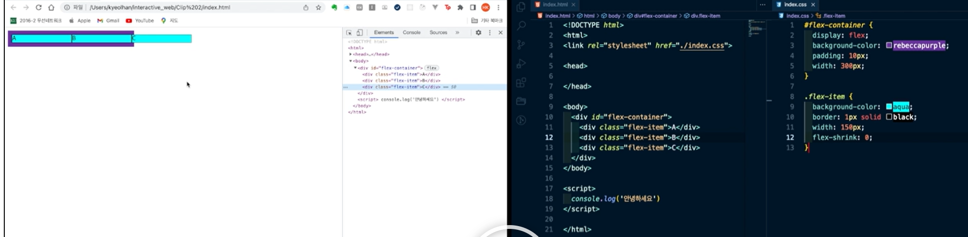Open DevTools customize three-dot menu
This screenshot has width=968, height=237.
click(490, 33)
